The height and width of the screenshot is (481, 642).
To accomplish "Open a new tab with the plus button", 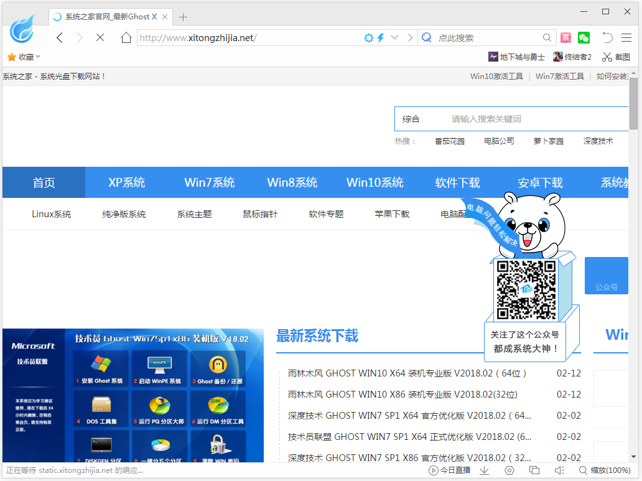I will 183,17.
